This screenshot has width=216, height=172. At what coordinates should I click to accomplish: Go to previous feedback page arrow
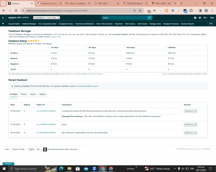point(10,98)
